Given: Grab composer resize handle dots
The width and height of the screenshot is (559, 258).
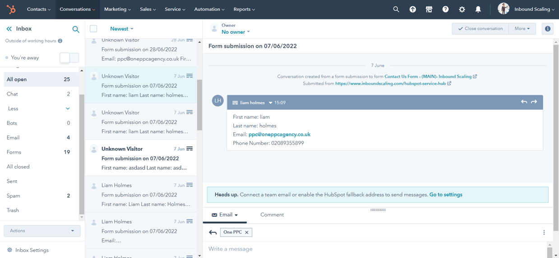Looking at the screenshot, I should pos(378,210).
